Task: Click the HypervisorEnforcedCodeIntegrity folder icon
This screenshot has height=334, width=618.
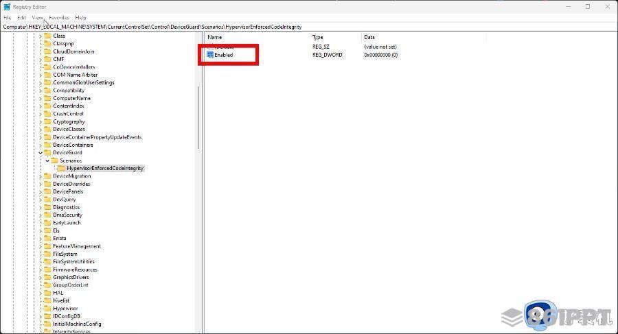Action: click(61, 168)
